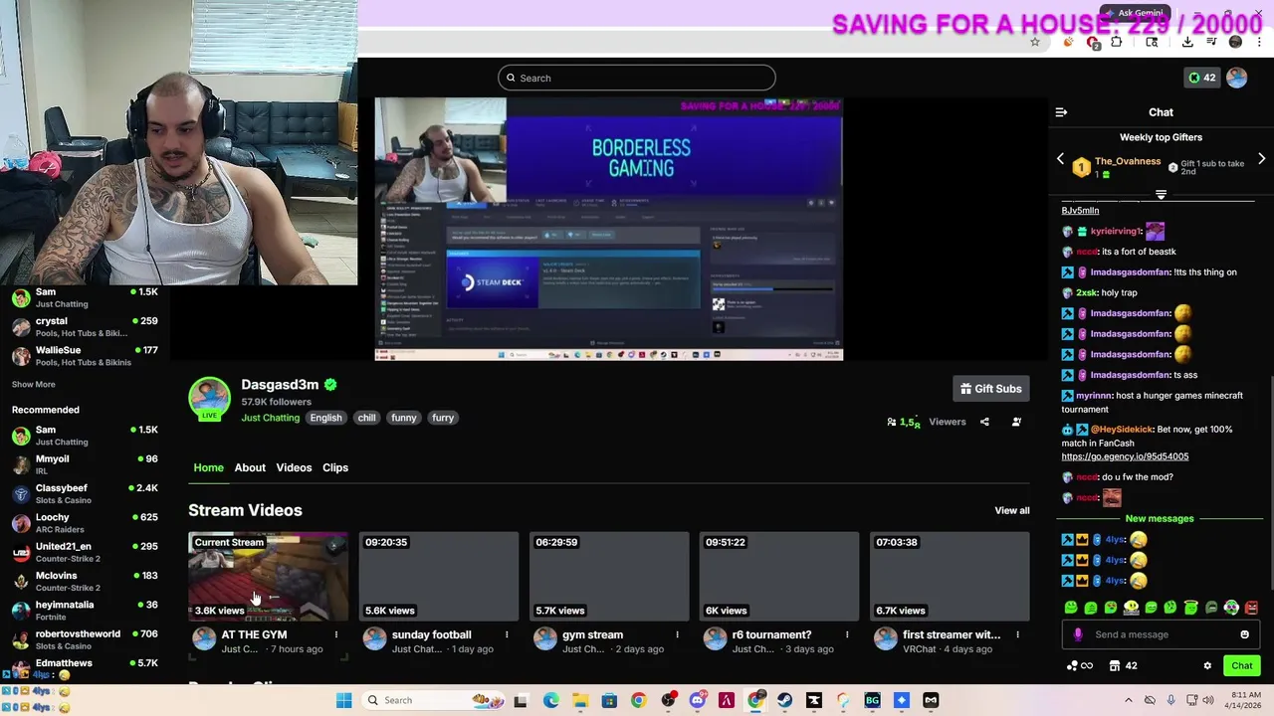Open the shop icon with 42 balance
This screenshot has width=1274, height=716.
pyautogui.click(x=1123, y=666)
